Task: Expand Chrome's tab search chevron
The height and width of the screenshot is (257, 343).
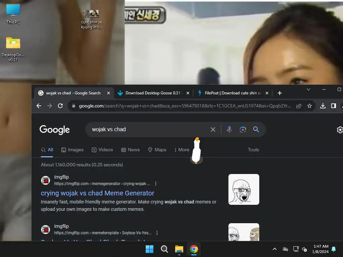Action: [x=308, y=89]
